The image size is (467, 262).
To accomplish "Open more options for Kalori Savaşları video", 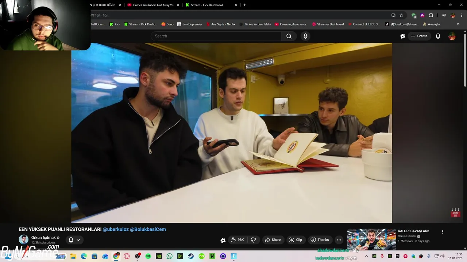I will (x=443, y=232).
